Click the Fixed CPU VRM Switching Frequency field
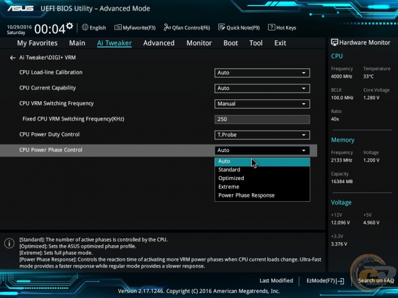Screen dimensions: 398x298 (x=262, y=119)
